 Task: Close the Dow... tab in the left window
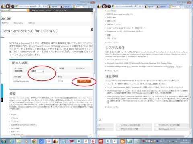click(x=83, y=6)
